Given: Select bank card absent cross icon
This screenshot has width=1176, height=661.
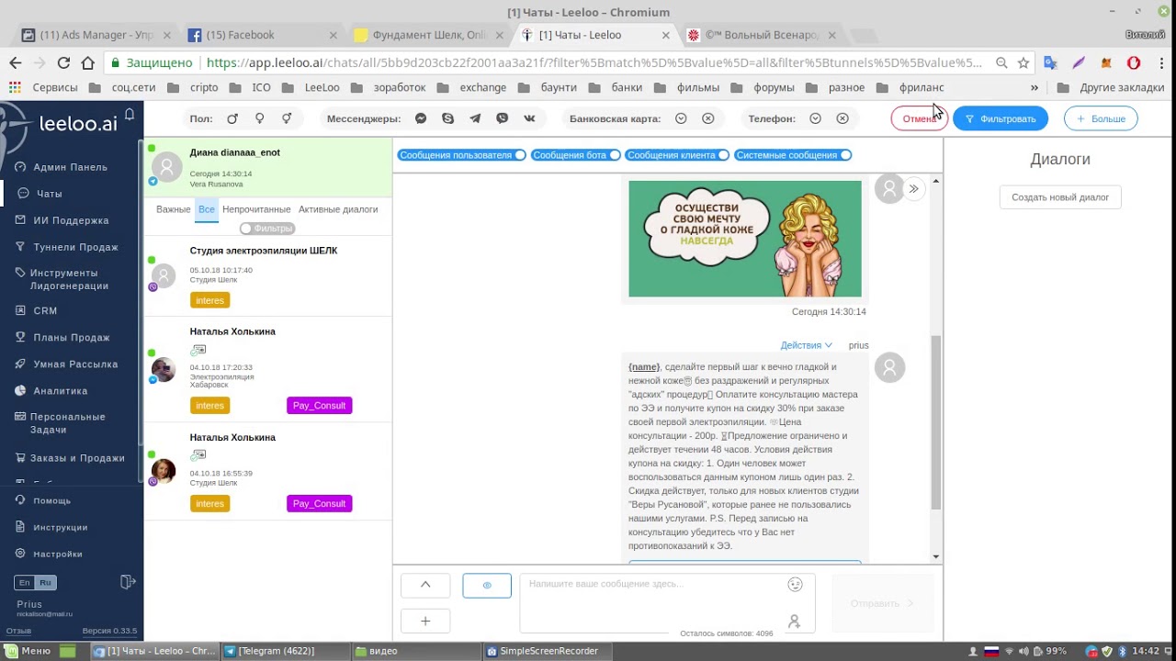Looking at the screenshot, I should coord(708,118).
